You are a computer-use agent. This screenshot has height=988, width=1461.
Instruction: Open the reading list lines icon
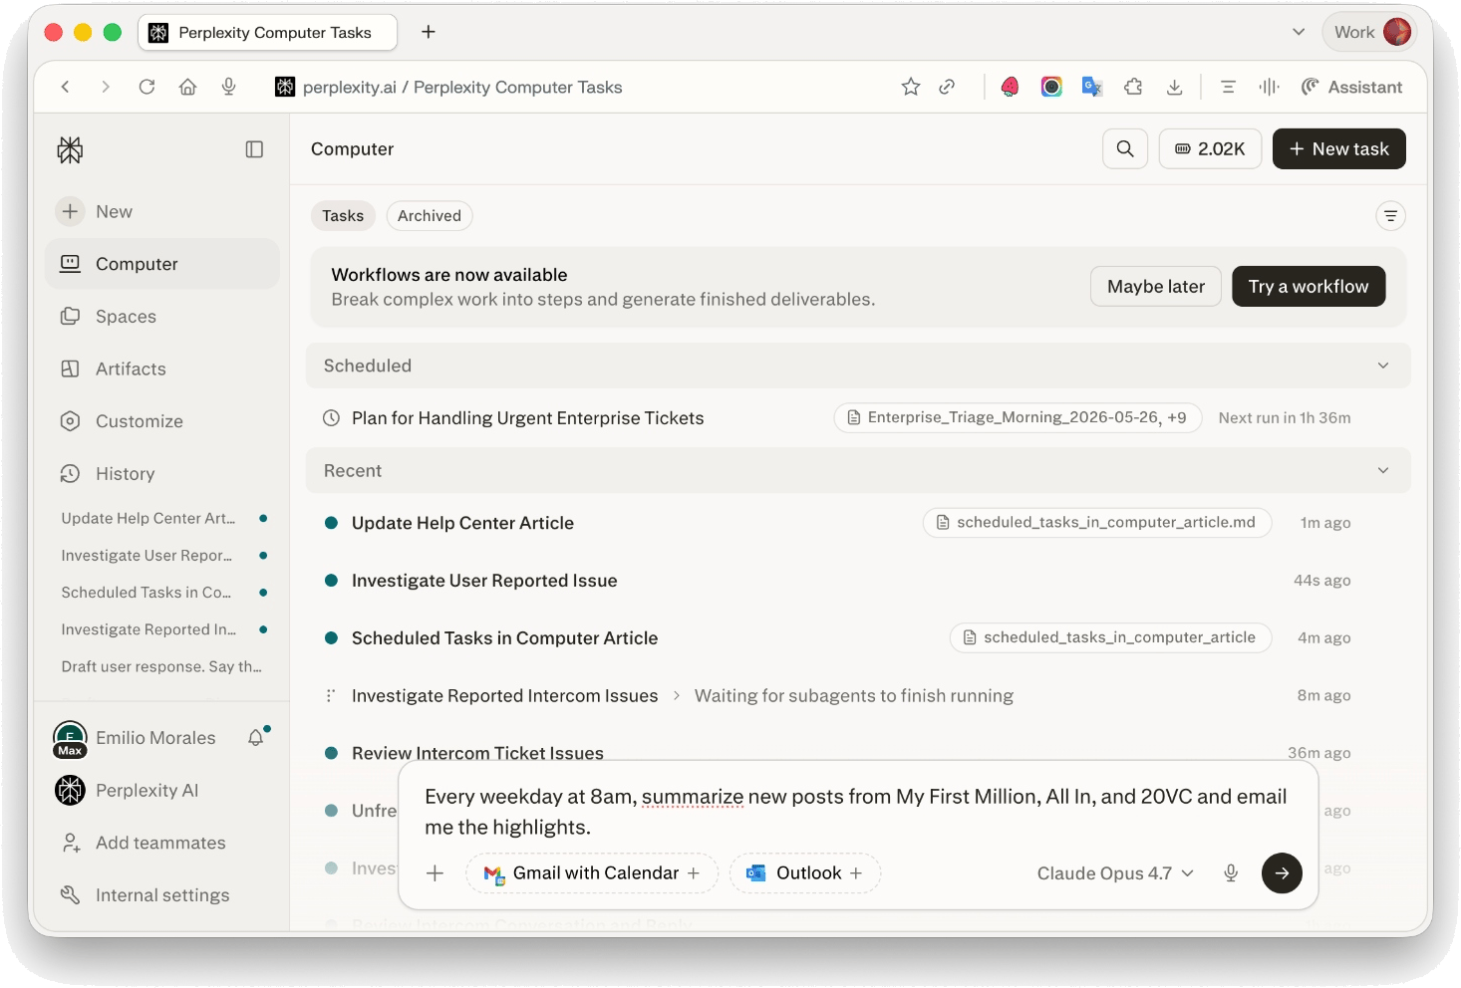coord(1228,87)
